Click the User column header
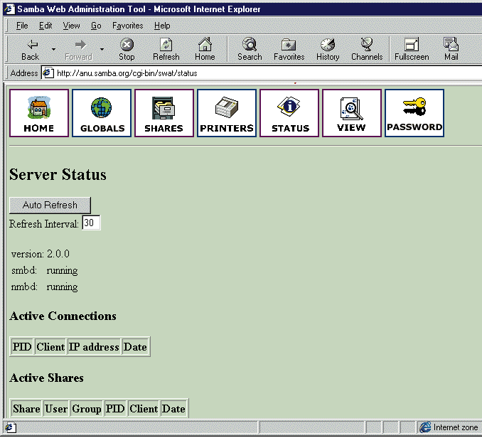The height and width of the screenshot is (438, 482). point(56,409)
